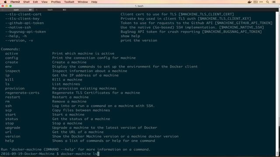The width and height of the screenshot is (280, 157).
Task: Click the '--native-ssh' option text
Action: point(18,27)
